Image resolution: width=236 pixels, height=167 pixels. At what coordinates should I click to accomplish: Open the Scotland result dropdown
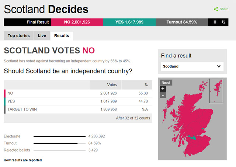tap(192, 66)
